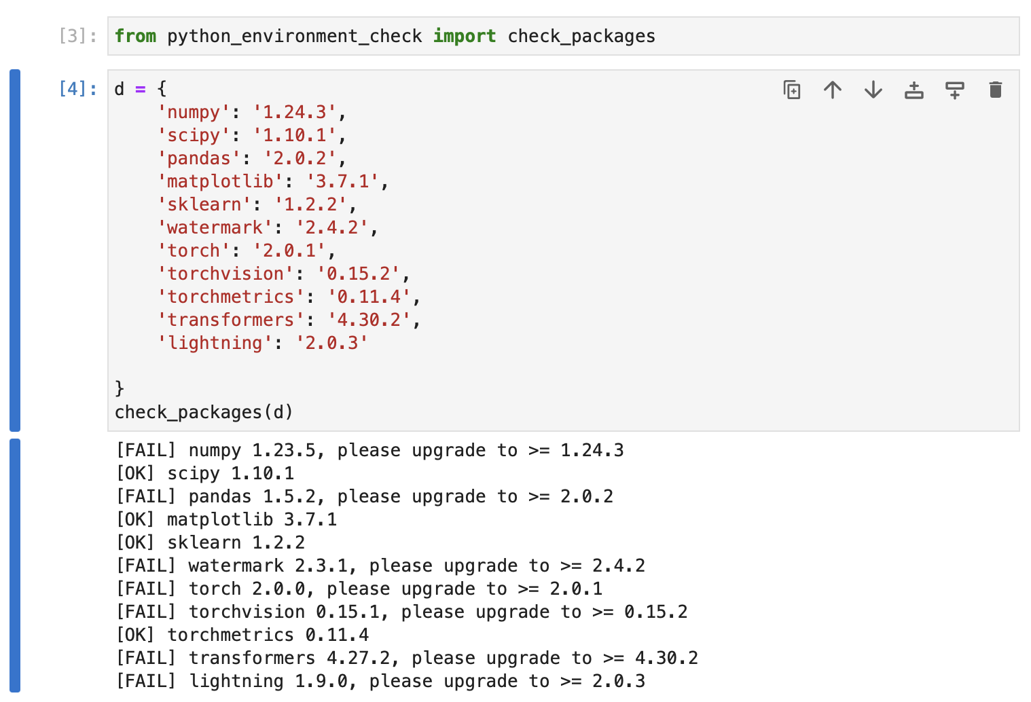Image resolution: width=1031 pixels, height=702 pixels.
Task: Duplicate the current code cell
Action: tap(792, 89)
